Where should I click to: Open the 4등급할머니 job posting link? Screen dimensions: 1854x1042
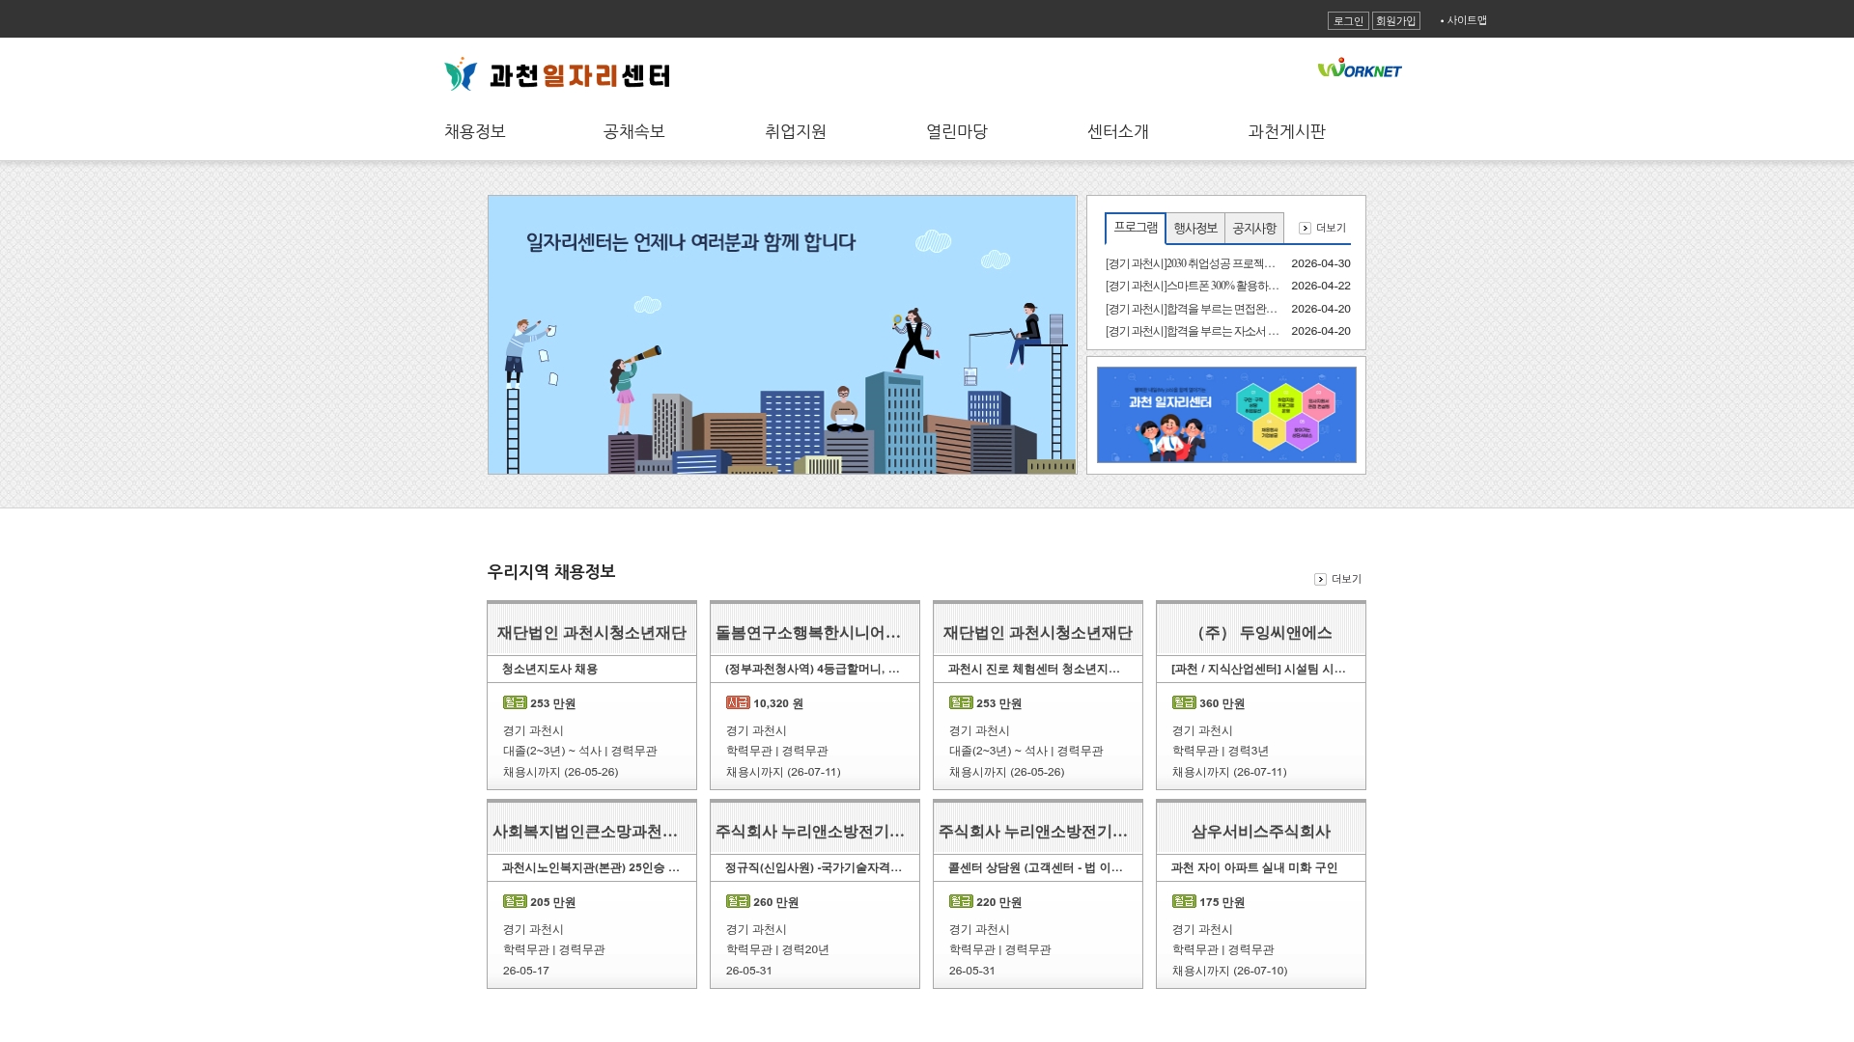[812, 669]
